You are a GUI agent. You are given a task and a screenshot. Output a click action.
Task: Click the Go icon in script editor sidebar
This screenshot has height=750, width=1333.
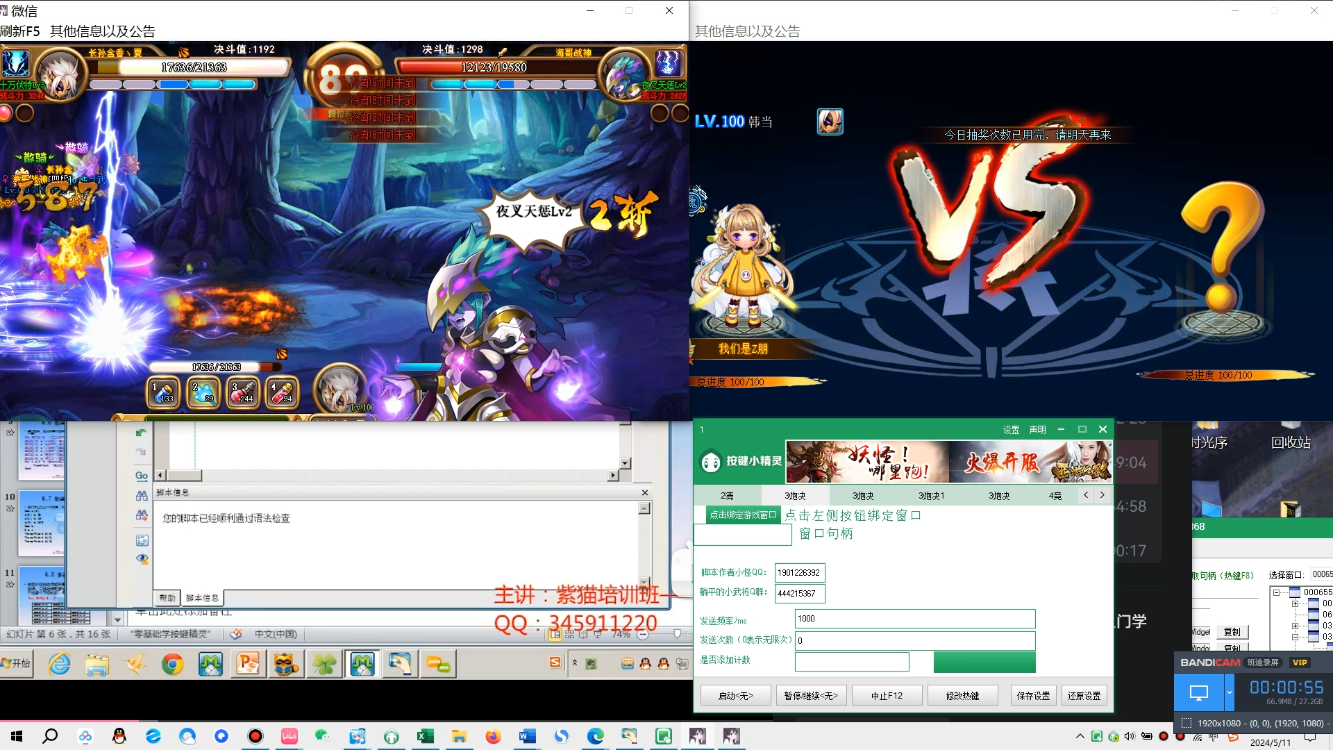point(142,476)
